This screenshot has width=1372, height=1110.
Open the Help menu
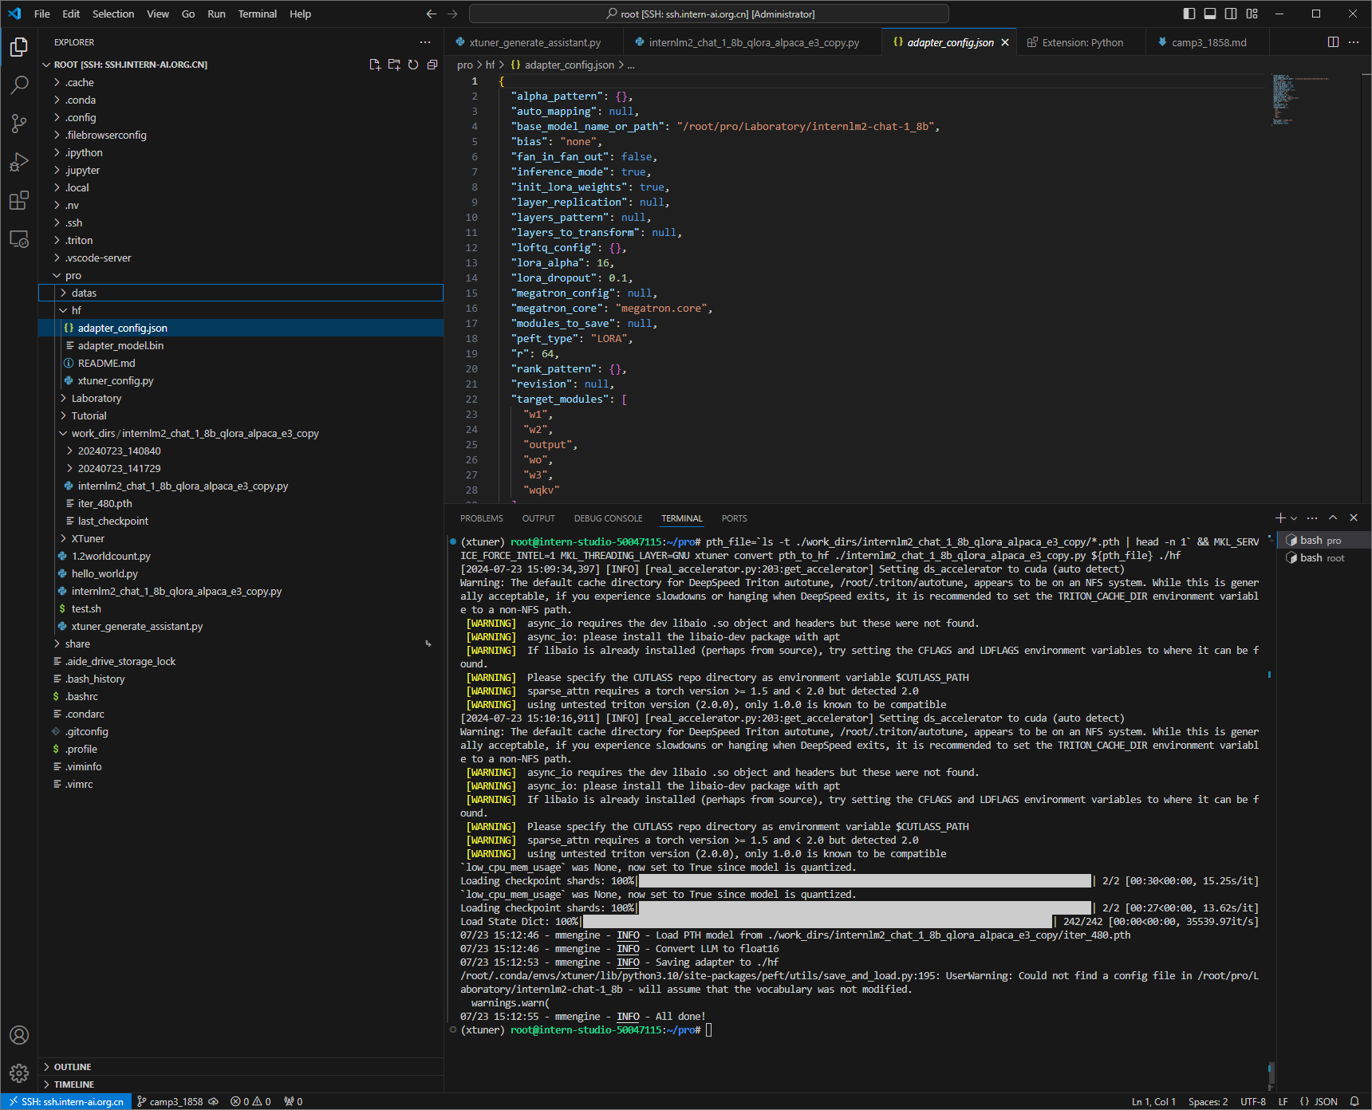(300, 14)
